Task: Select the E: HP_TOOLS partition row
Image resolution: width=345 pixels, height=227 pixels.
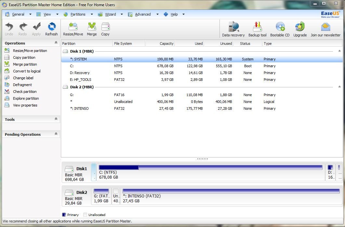Action: coord(202,80)
